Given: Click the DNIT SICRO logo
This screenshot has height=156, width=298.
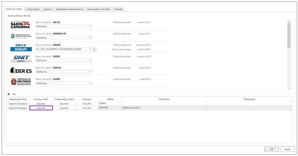Looking at the screenshot, I should tap(21, 59).
